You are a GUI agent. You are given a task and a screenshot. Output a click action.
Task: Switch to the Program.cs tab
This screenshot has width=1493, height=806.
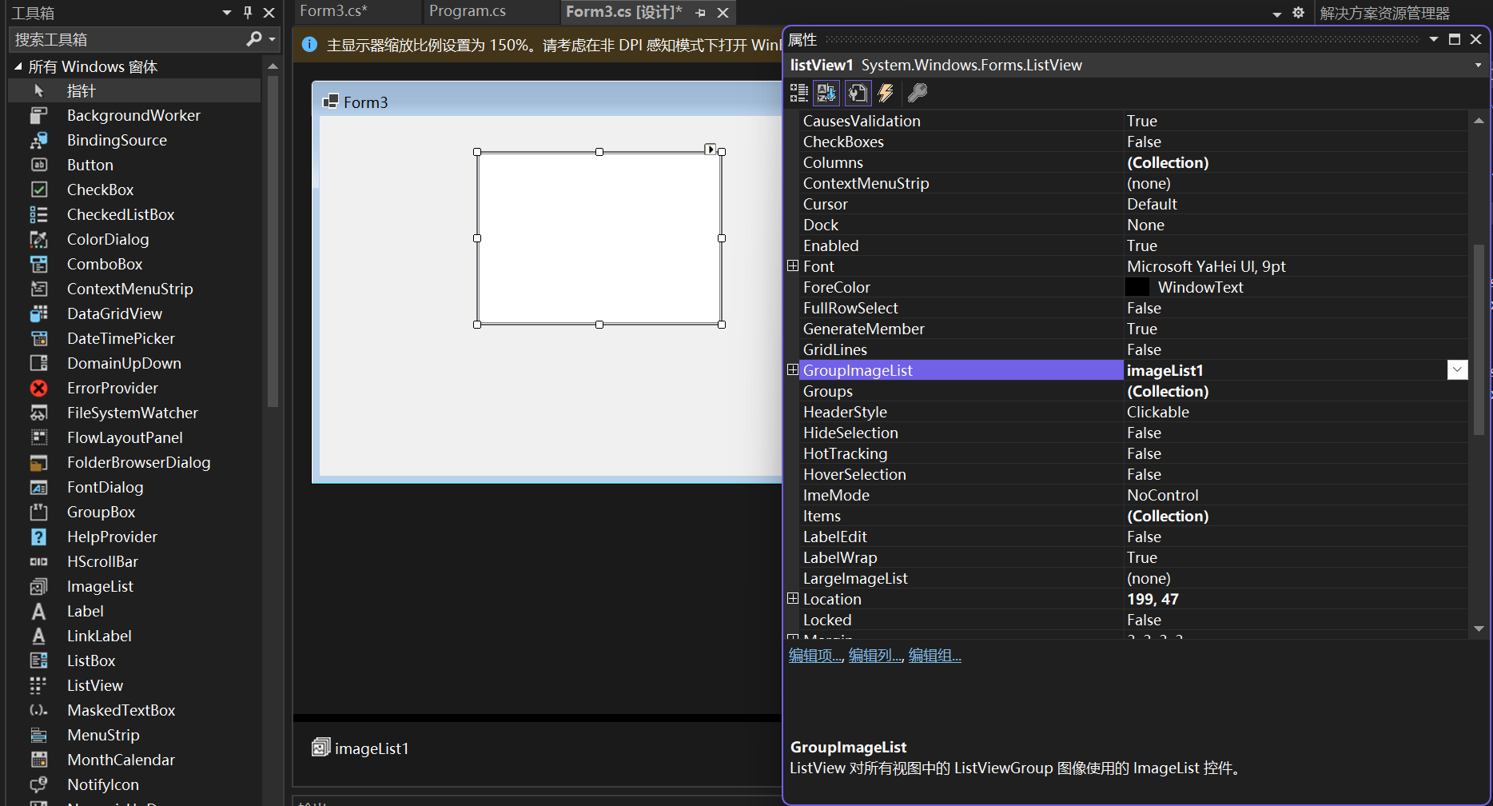(468, 11)
